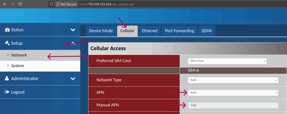Click the Setup gavel icon
The image size is (287, 114).
click(7, 43)
